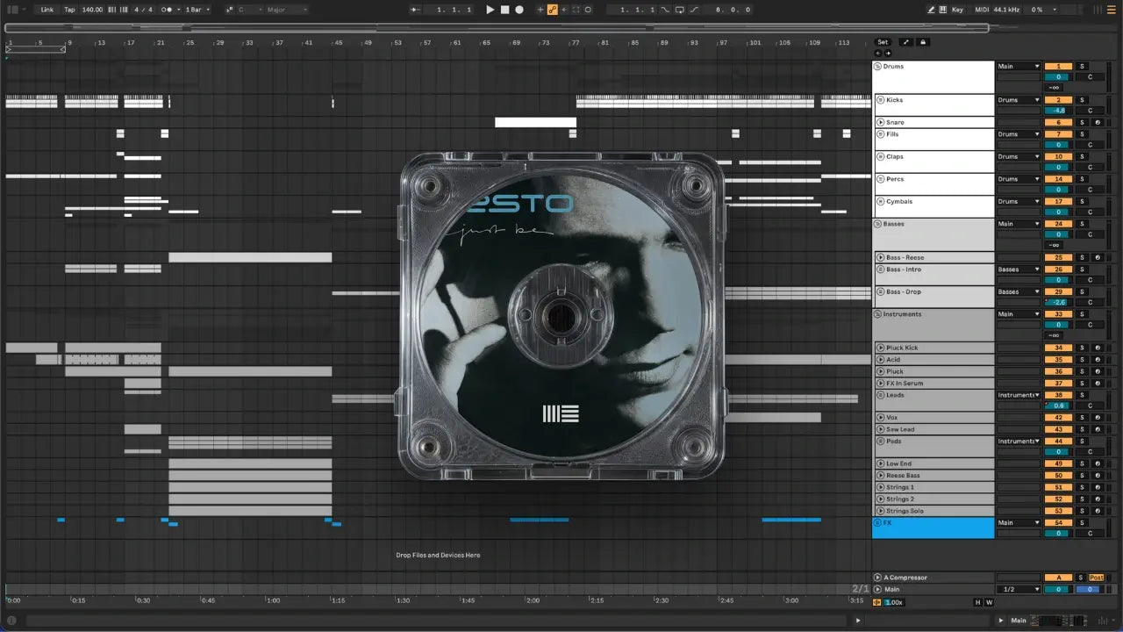Click the 140.00 tempo field
The width and height of the screenshot is (1123, 632).
92,10
